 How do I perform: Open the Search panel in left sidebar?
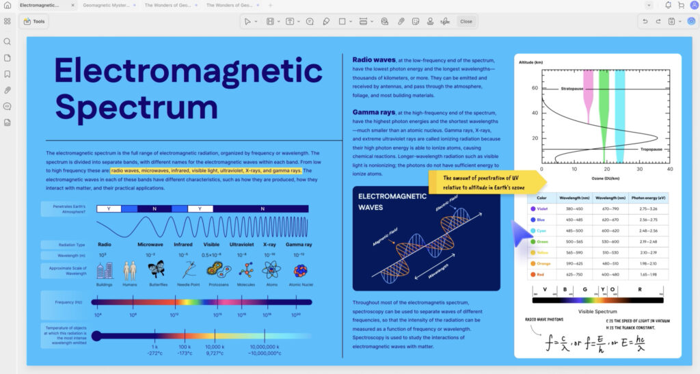(x=7, y=42)
